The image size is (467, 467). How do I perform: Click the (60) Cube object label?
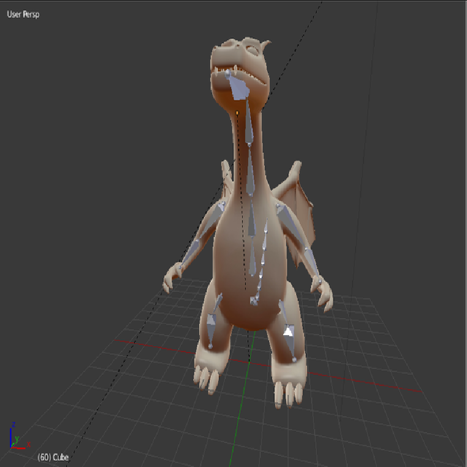click(53, 457)
